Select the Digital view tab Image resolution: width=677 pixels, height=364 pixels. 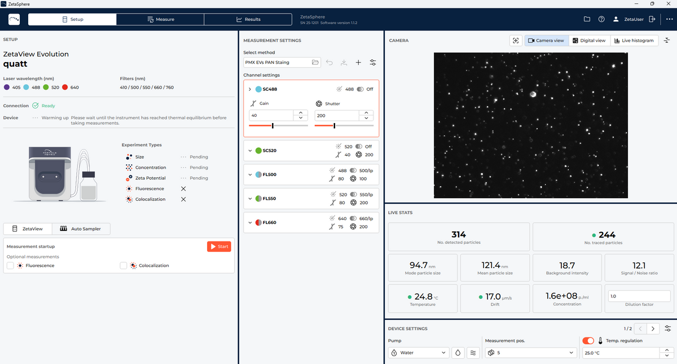pos(589,41)
